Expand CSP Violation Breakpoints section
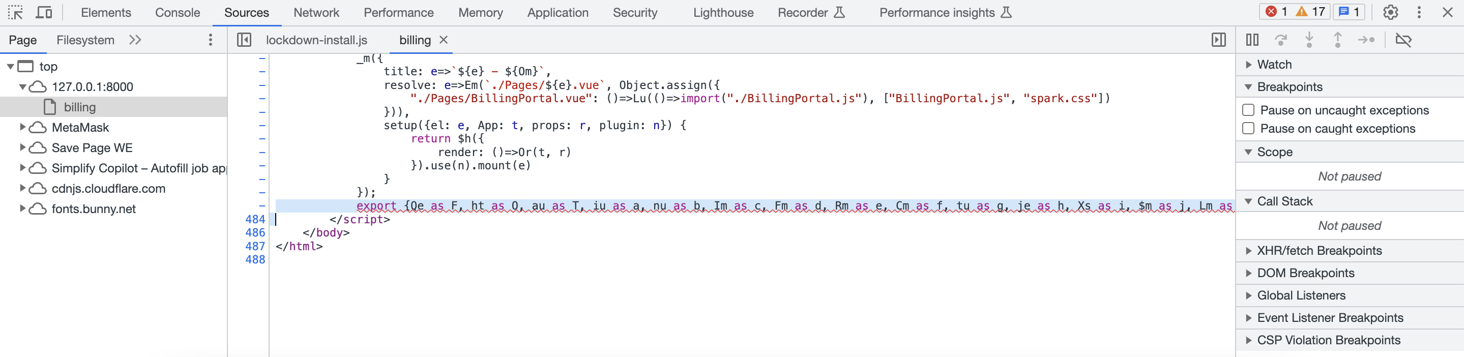 point(1249,341)
